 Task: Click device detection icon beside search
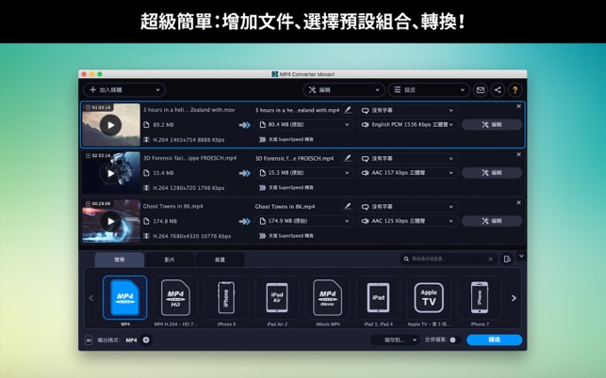click(x=507, y=259)
